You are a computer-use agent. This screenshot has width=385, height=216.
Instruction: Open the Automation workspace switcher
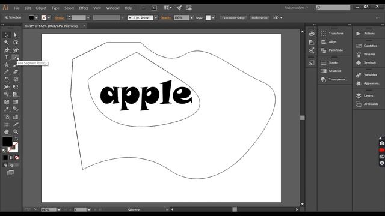coord(296,8)
